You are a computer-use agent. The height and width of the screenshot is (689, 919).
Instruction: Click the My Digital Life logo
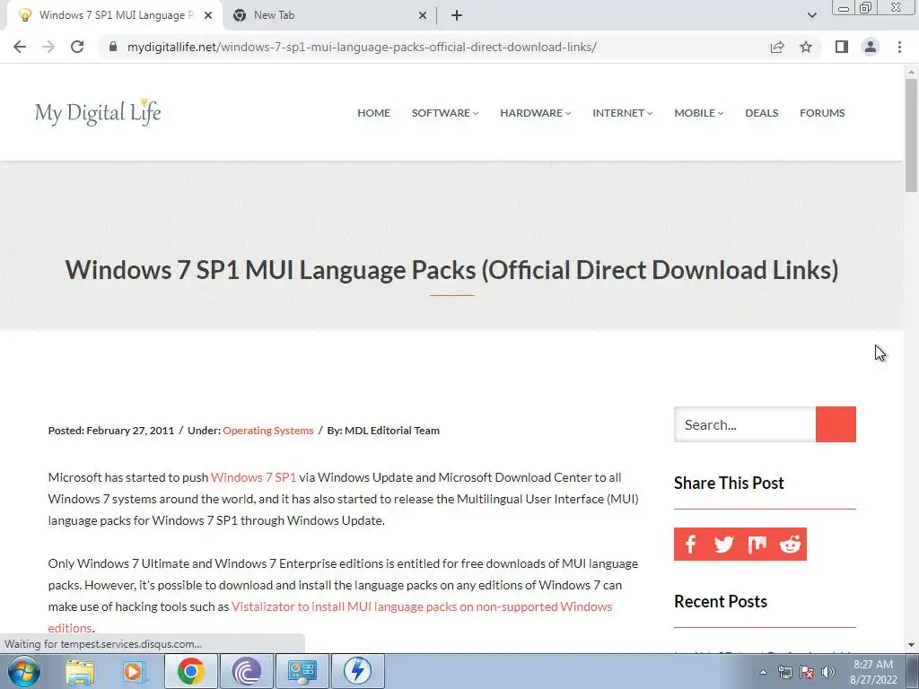tap(98, 112)
